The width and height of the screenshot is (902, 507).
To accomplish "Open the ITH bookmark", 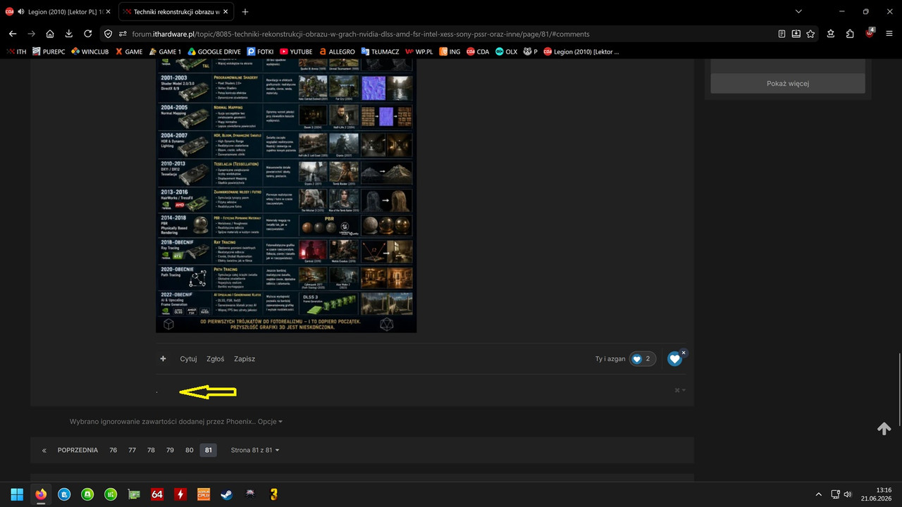I will pos(16,51).
